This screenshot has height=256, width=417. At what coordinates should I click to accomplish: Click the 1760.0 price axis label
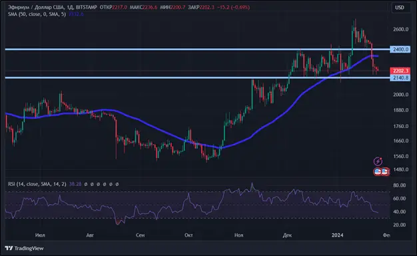(401, 126)
